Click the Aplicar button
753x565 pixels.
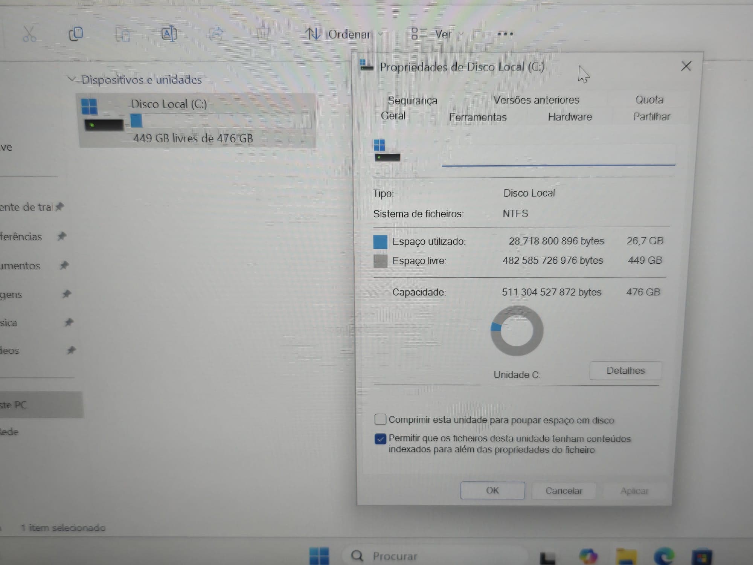coord(634,491)
